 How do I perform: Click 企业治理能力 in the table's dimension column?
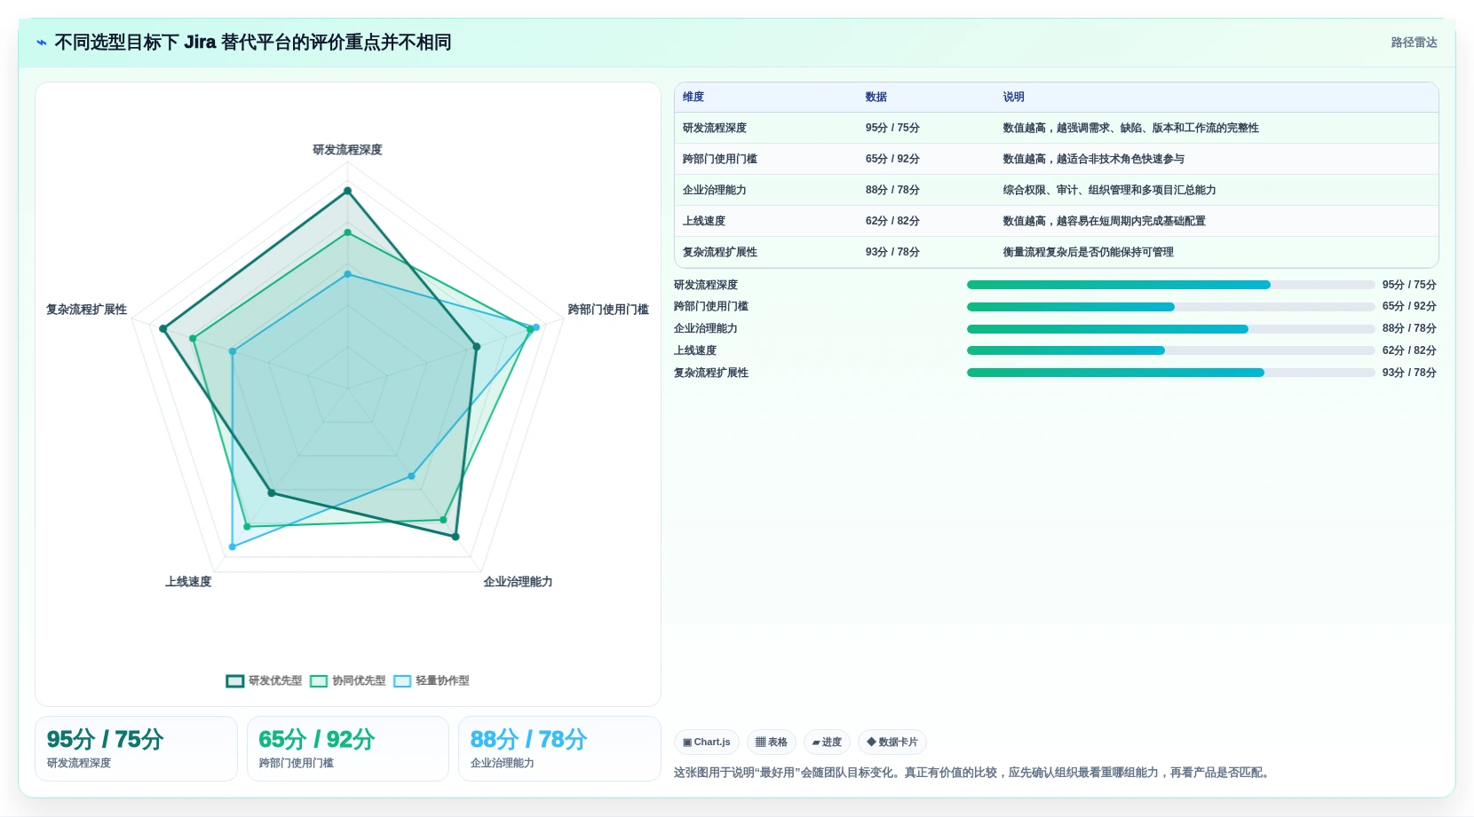coord(715,191)
